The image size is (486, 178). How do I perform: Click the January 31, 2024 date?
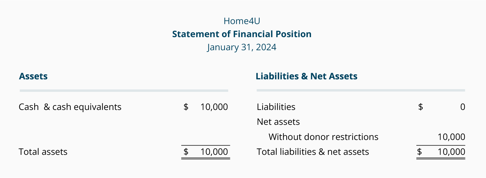pos(242,47)
